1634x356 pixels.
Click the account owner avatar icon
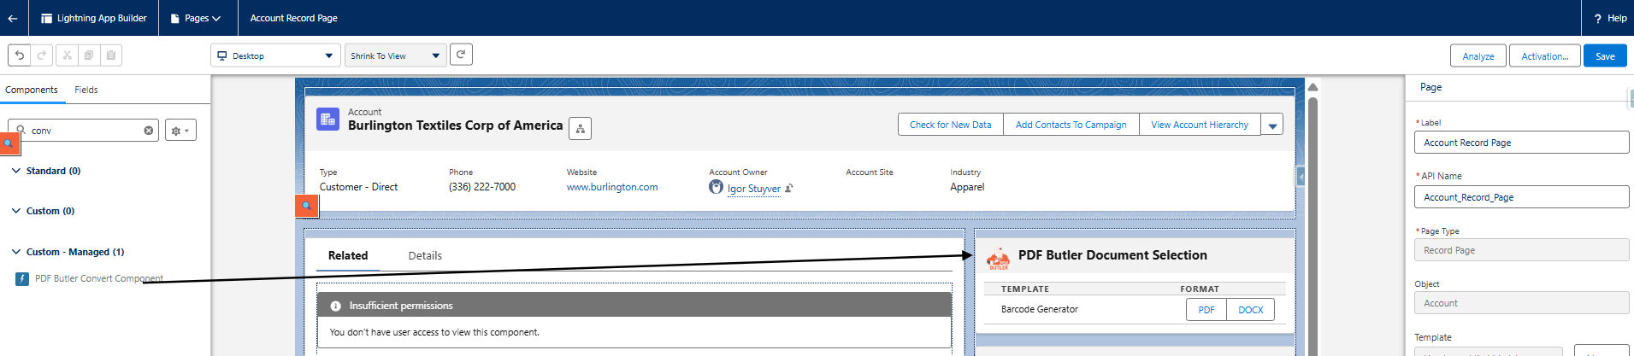click(x=717, y=187)
